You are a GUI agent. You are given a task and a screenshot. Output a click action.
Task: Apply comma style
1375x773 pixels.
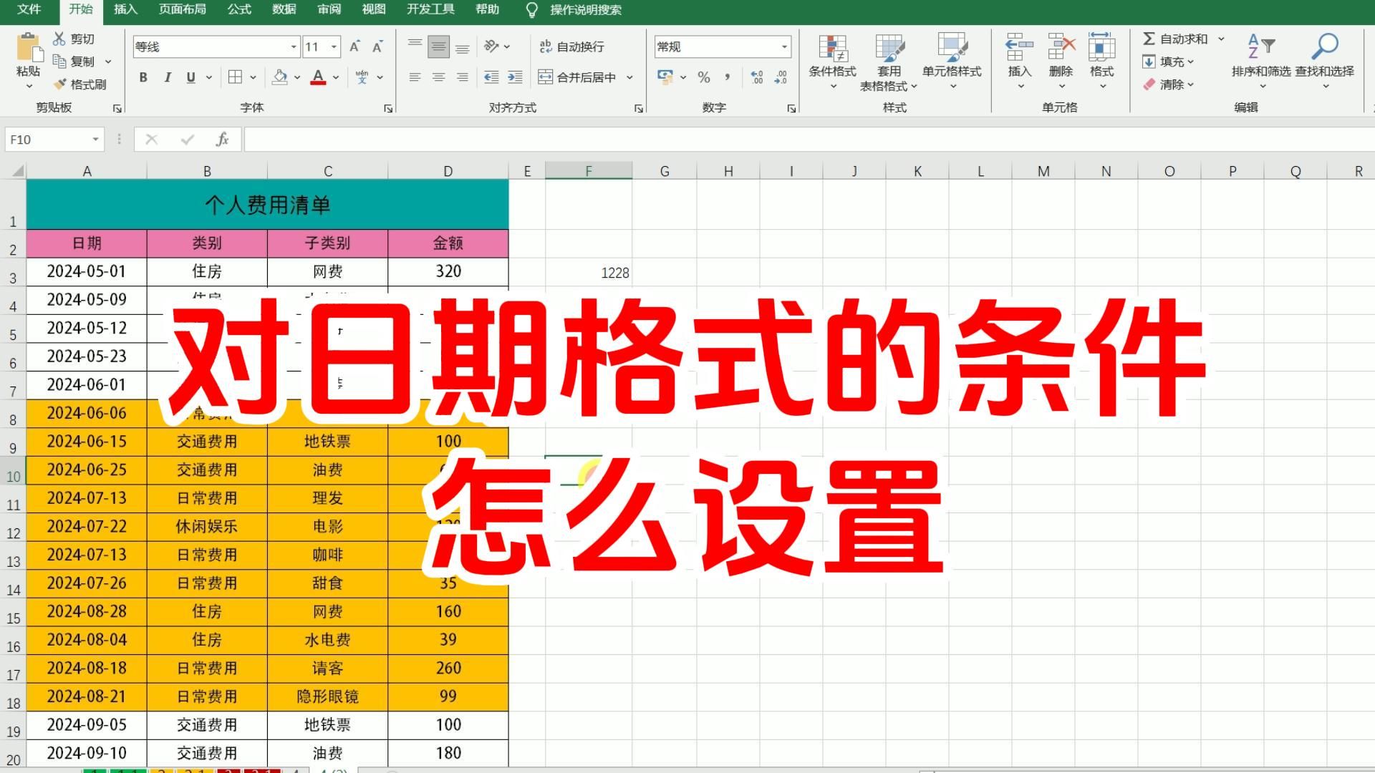coord(728,77)
